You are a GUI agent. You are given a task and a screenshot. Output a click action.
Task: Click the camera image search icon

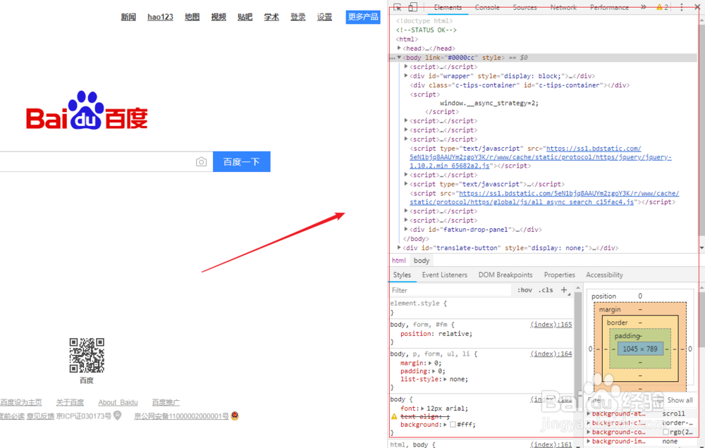click(x=201, y=162)
